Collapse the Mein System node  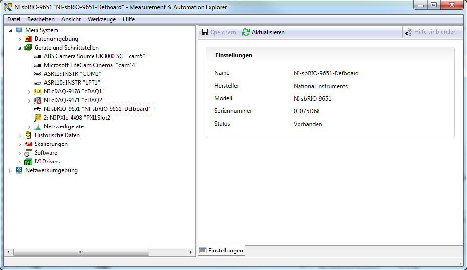[x=10, y=30]
